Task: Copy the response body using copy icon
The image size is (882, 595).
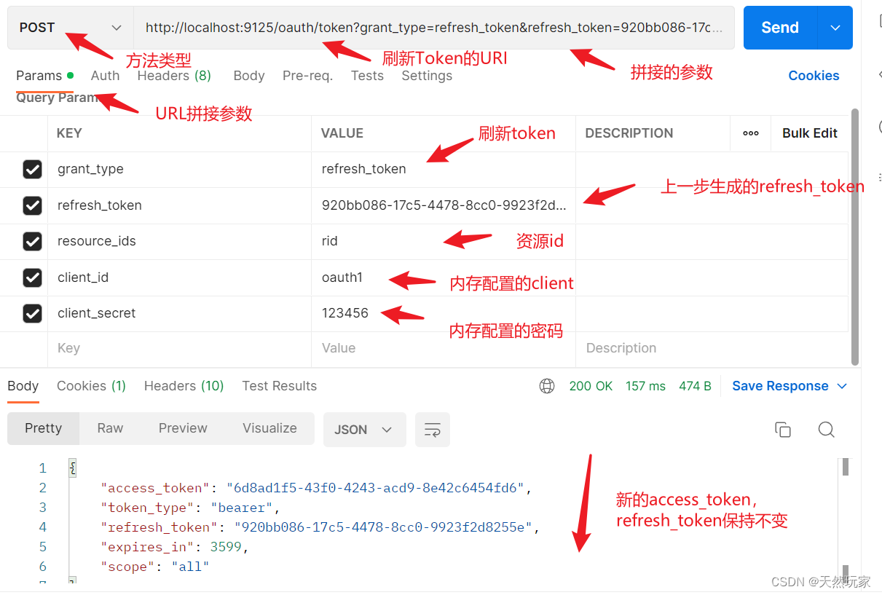Action: pyautogui.click(x=783, y=430)
